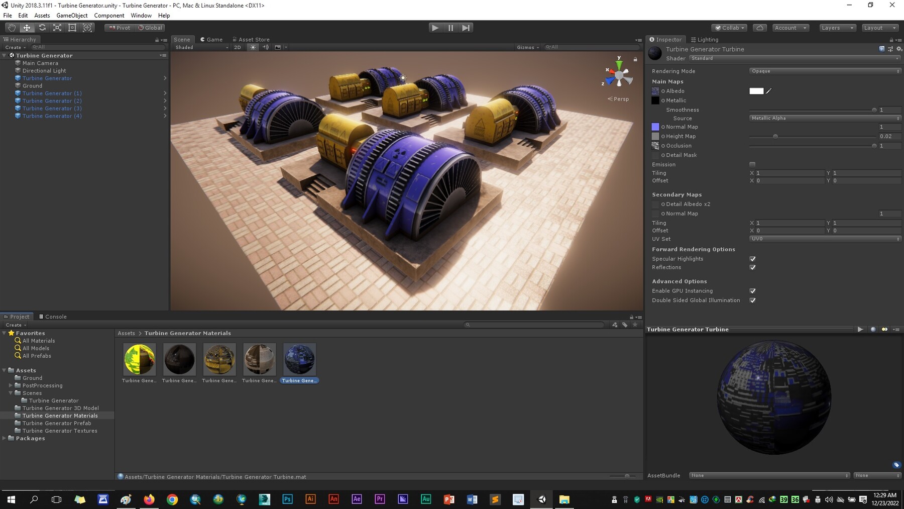Select the Rotate tool
Image resolution: width=904 pixels, height=509 pixels.
[x=42, y=28]
